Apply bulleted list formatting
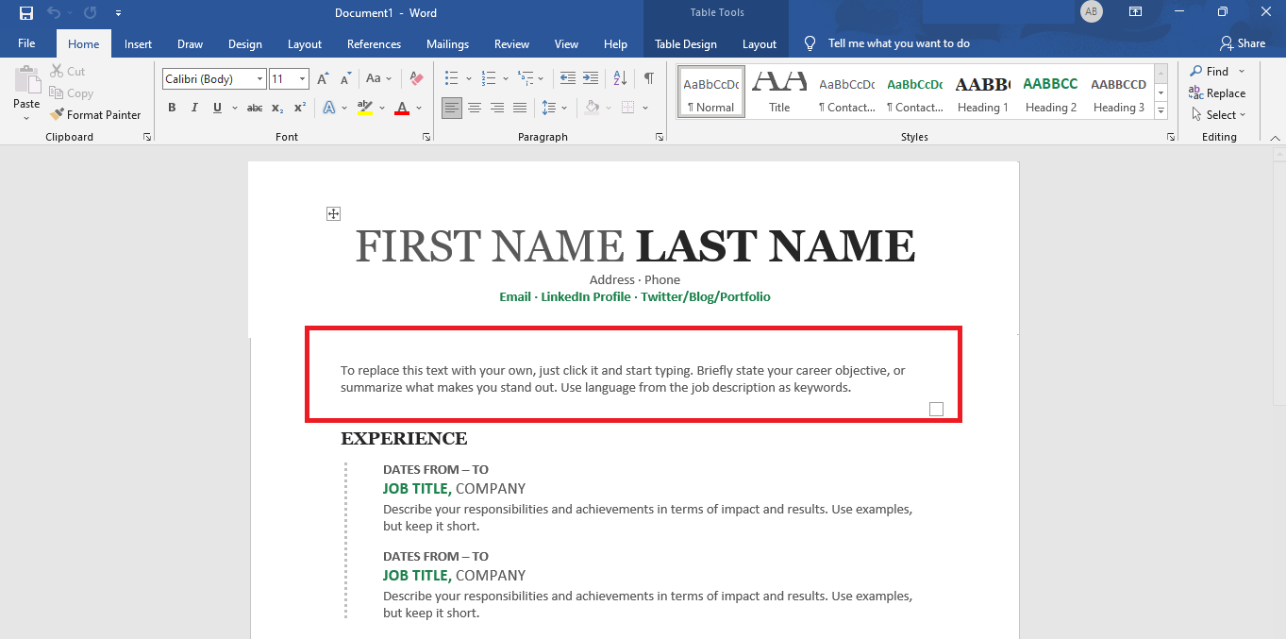The width and height of the screenshot is (1286, 639). (x=452, y=78)
